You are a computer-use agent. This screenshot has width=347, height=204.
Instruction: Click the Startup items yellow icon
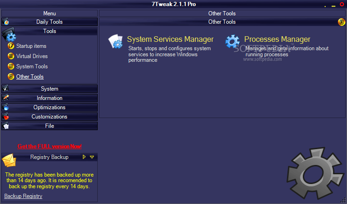pyautogui.click(x=11, y=46)
